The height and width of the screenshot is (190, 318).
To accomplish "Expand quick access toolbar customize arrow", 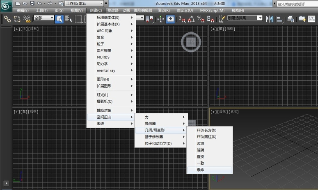I will click(x=106, y=3).
